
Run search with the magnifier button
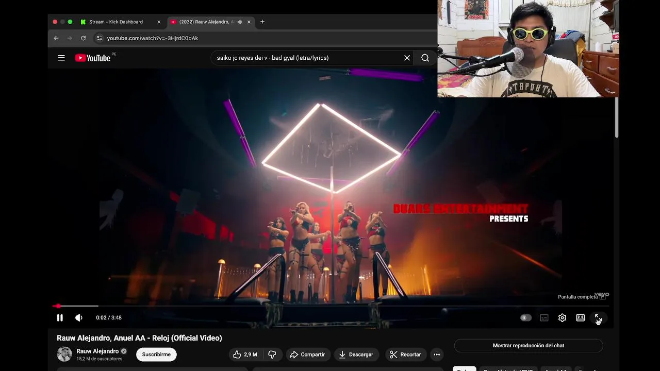pos(425,58)
